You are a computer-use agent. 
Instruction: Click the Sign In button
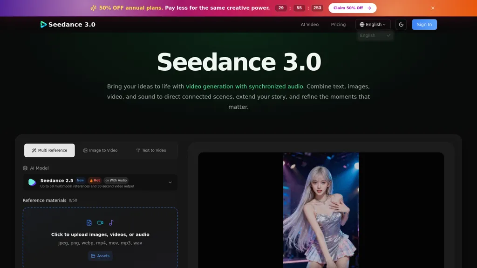point(424,25)
